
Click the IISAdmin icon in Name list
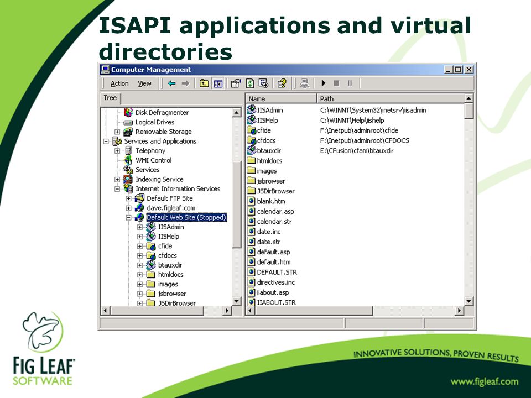(x=251, y=109)
